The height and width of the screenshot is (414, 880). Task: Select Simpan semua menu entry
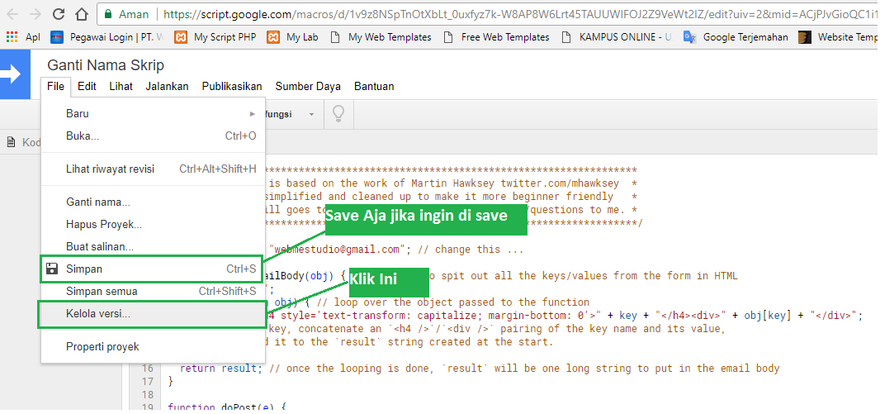[102, 291]
